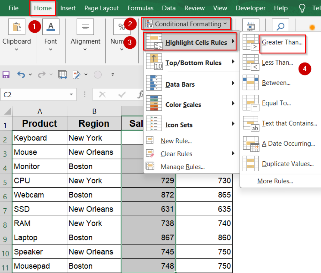Switch to the Formulas tab
The width and height of the screenshot is (321, 273).
click(140, 8)
